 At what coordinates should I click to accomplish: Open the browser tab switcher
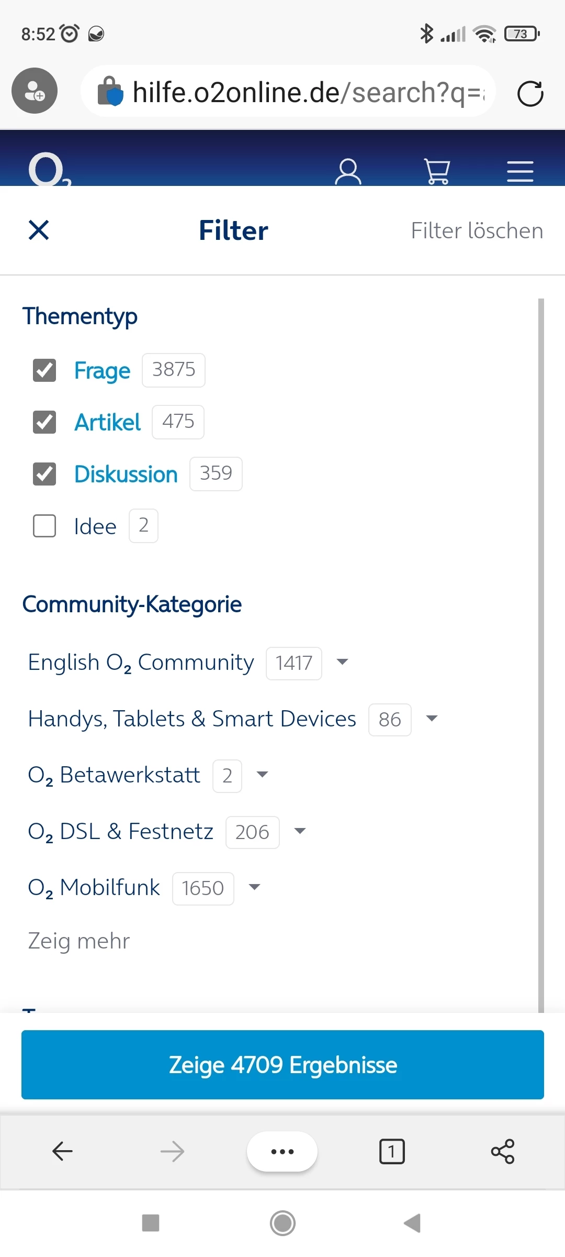392,1151
